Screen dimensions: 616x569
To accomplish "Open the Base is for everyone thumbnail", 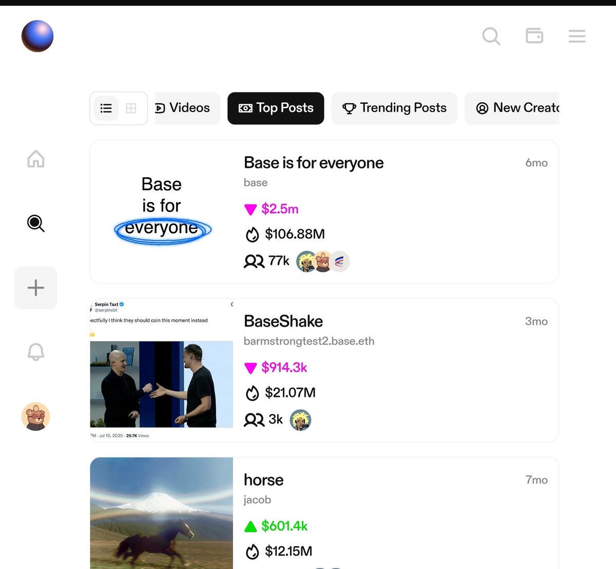I will tap(162, 212).
